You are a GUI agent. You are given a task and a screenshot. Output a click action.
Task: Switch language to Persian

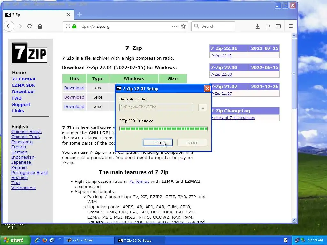click(19, 167)
